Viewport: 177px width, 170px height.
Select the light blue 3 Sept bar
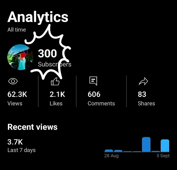click(x=165, y=145)
